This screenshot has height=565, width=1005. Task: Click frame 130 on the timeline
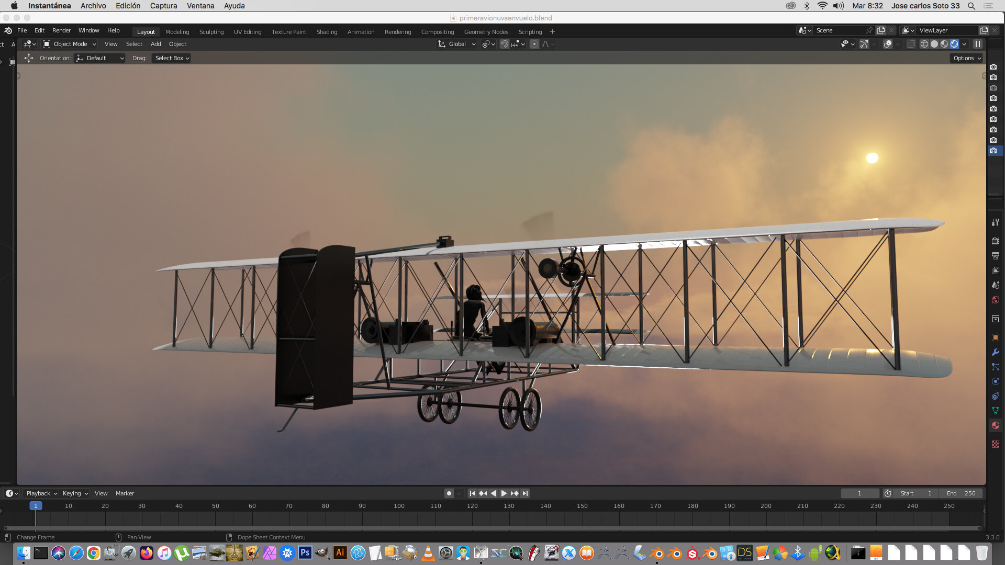[509, 506]
